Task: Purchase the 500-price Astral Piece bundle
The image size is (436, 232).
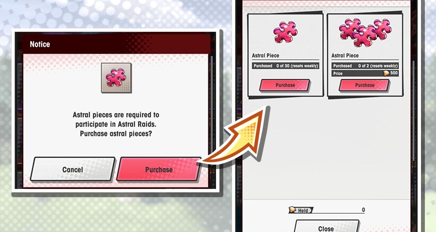Action: pyautogui.click(x=364, y=85)
